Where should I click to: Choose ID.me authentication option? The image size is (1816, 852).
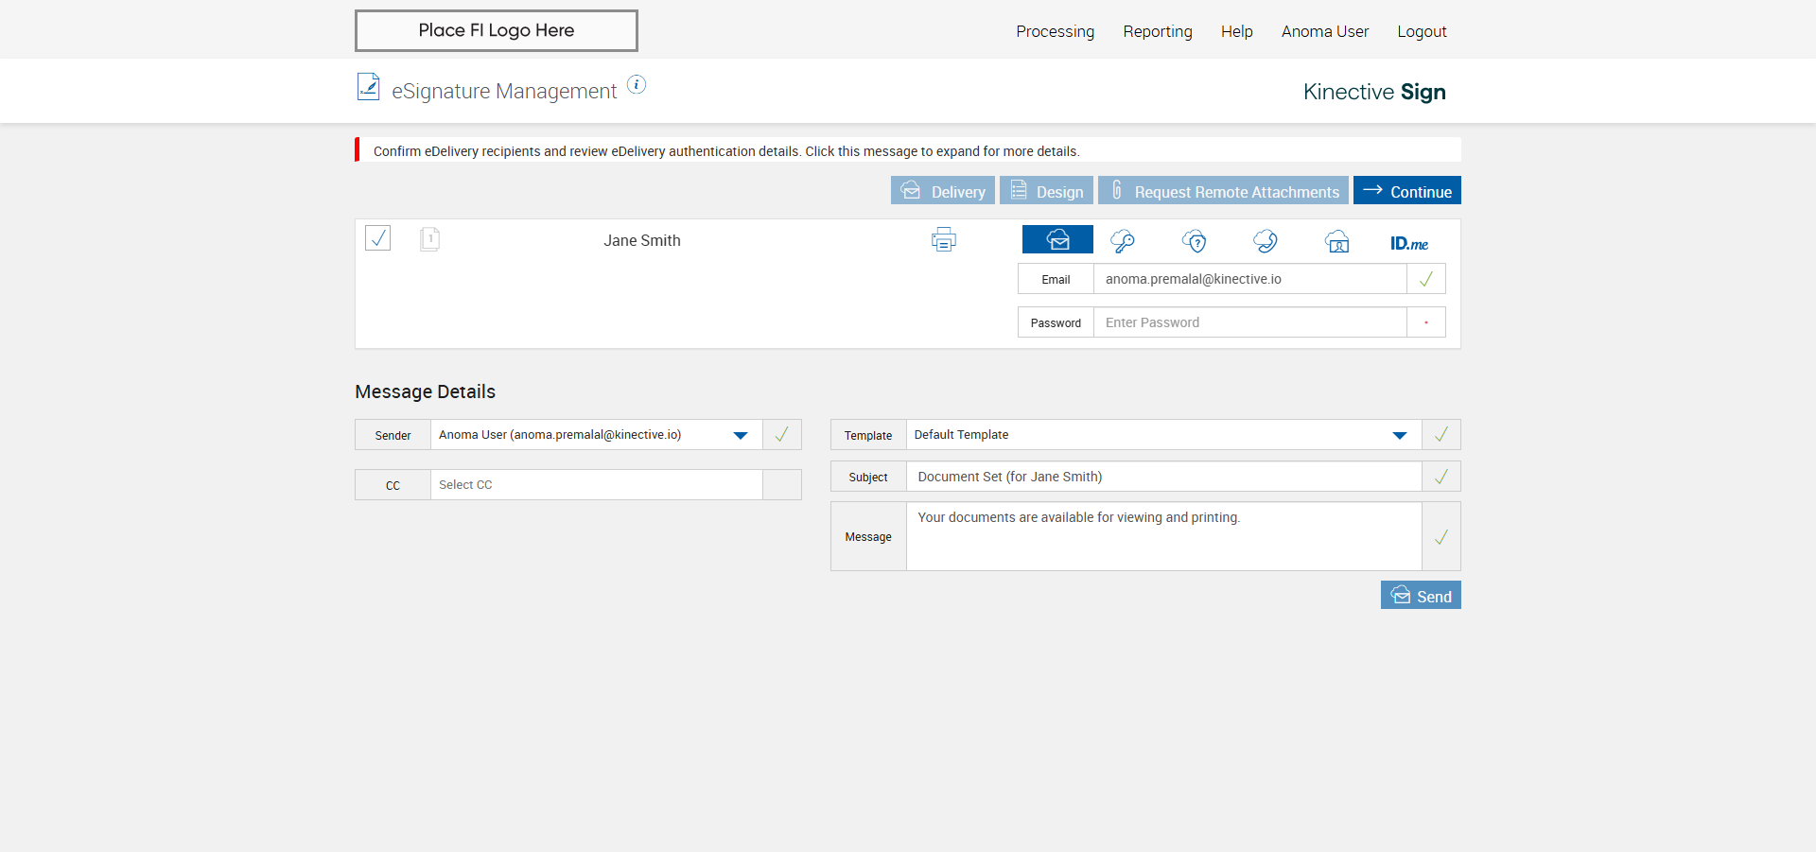pyautogui.click(x=1408, y=243)
